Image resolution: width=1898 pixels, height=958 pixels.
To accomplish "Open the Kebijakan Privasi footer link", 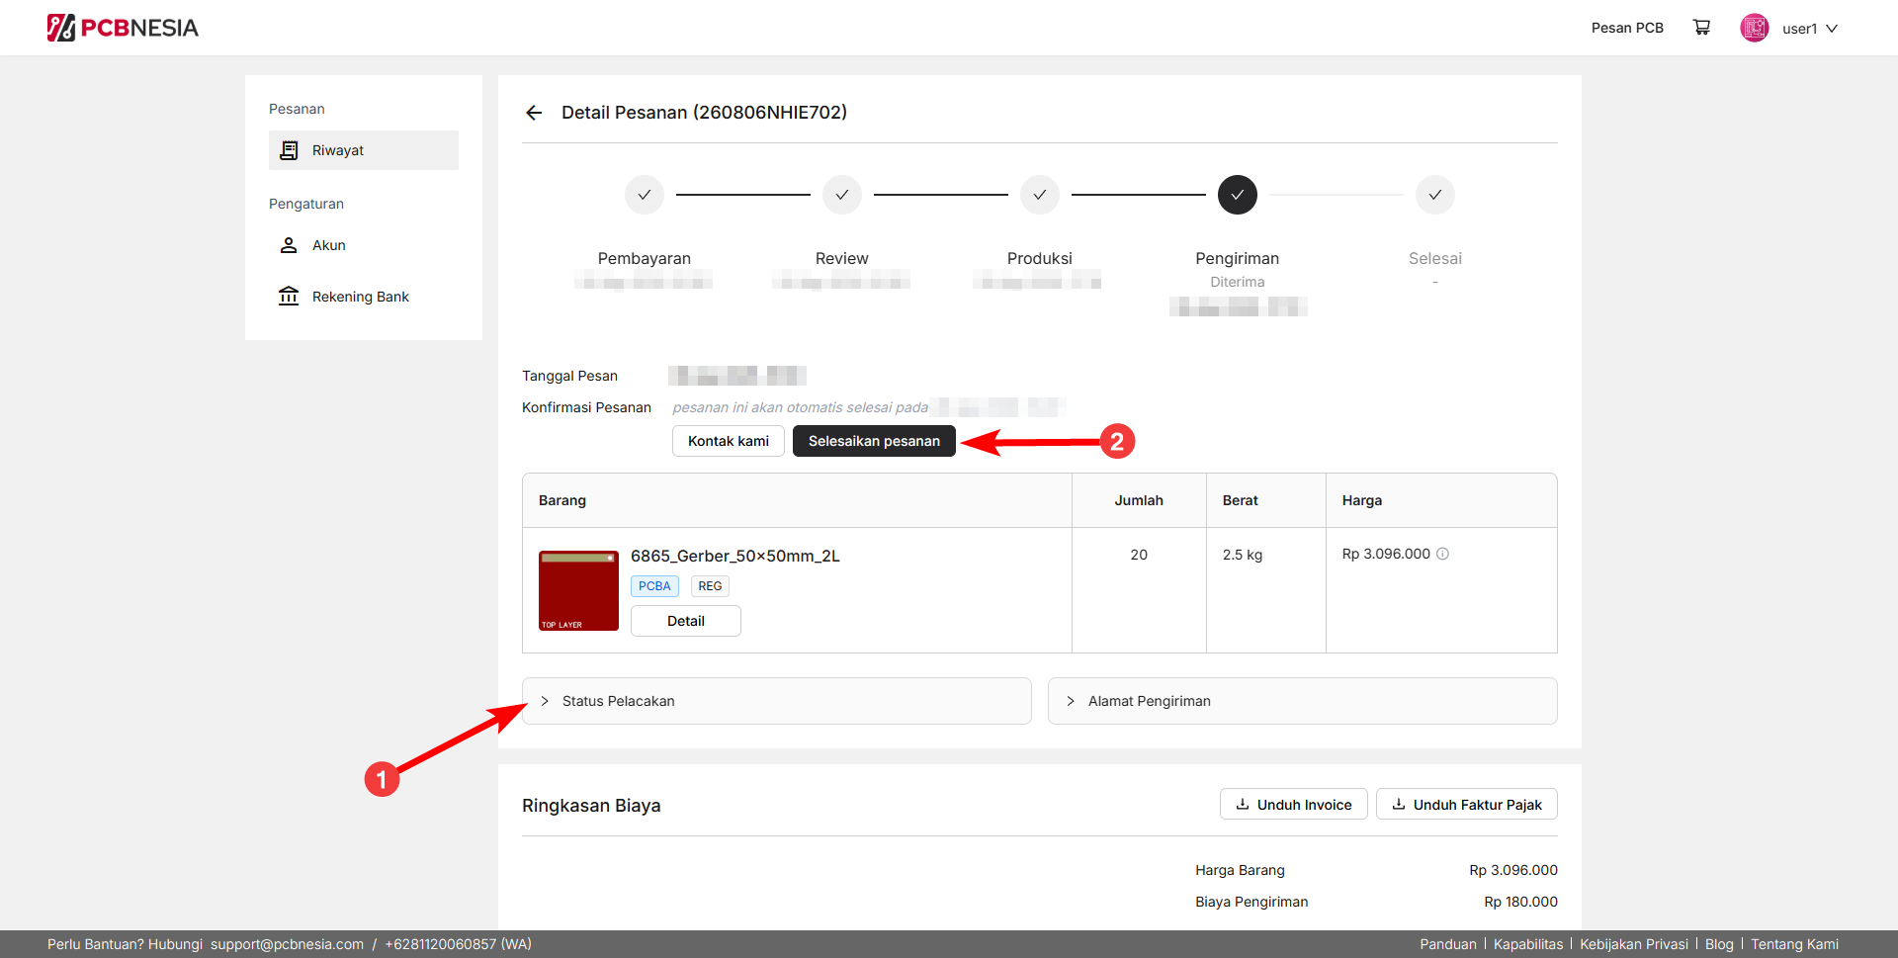I will click(1634, 944).
